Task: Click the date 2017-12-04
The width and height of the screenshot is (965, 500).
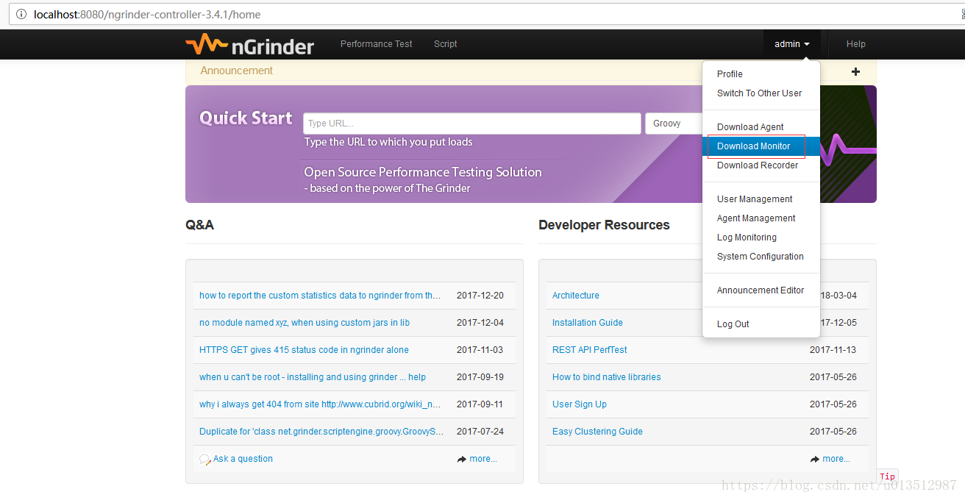Action: 480,323
